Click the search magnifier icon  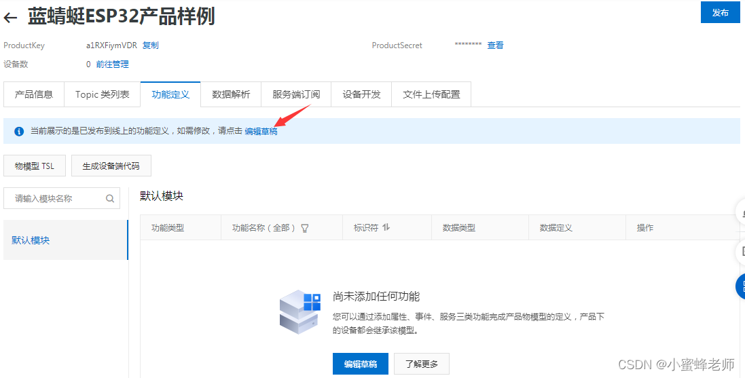pyautogui.click(x=110, y=198)
